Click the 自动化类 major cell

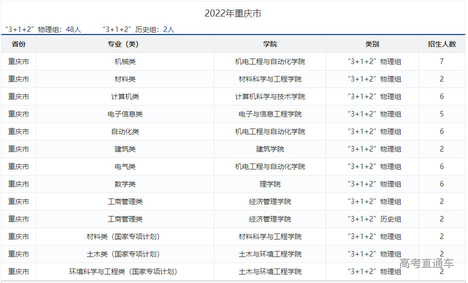pos(125,131)
